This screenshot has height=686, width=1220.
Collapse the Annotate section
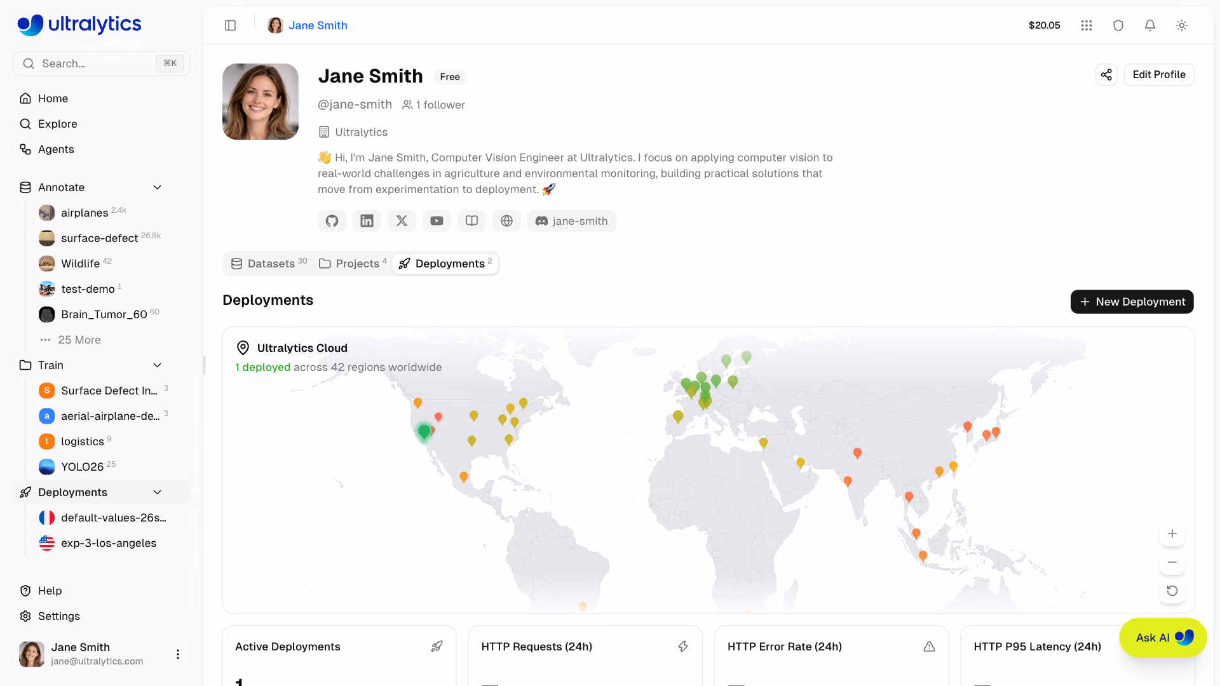click(158, 187)
